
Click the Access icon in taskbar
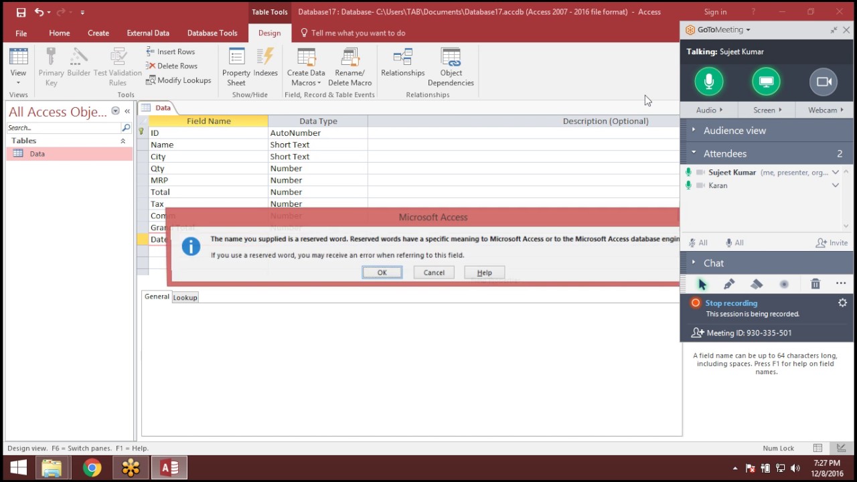pyautogui.click(x=169, y=468)
